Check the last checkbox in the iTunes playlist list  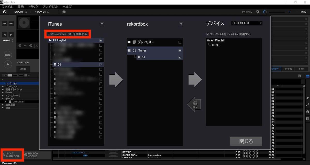click(x=101, y=137)
